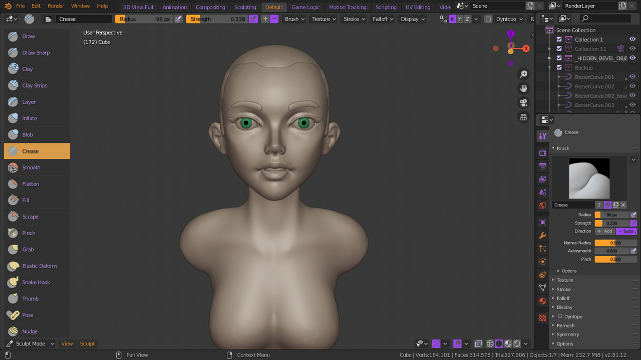The width and height of the screenshot is (641, 360).
Task: Toggle the Backup collection checkbox
Action: (559, 67)
